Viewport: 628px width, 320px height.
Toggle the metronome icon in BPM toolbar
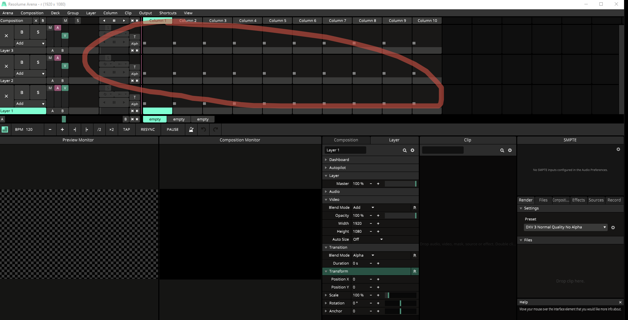pyautogui.click(x=191, y=129)
